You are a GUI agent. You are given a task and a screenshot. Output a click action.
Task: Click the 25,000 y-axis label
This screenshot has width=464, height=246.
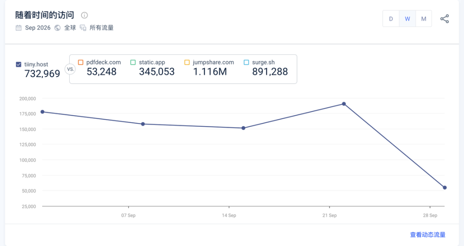coord(29,207)
